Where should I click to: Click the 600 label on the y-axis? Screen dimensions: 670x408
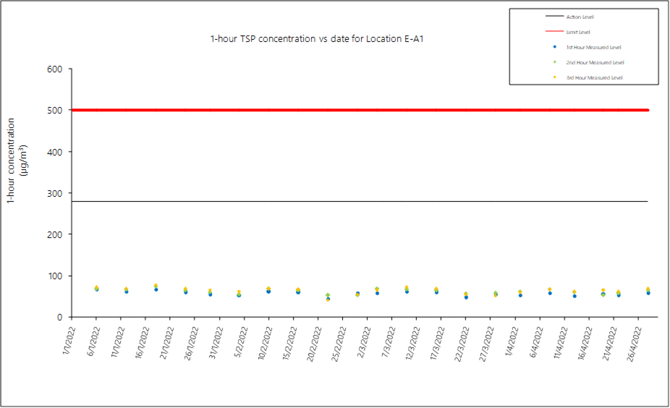coord(55,69)
